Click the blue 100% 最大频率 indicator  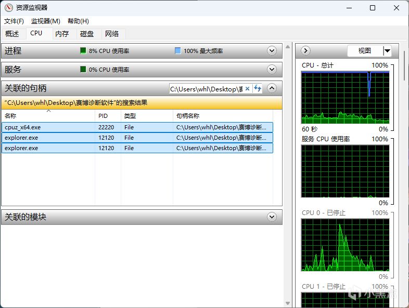(x=177, y=50)
